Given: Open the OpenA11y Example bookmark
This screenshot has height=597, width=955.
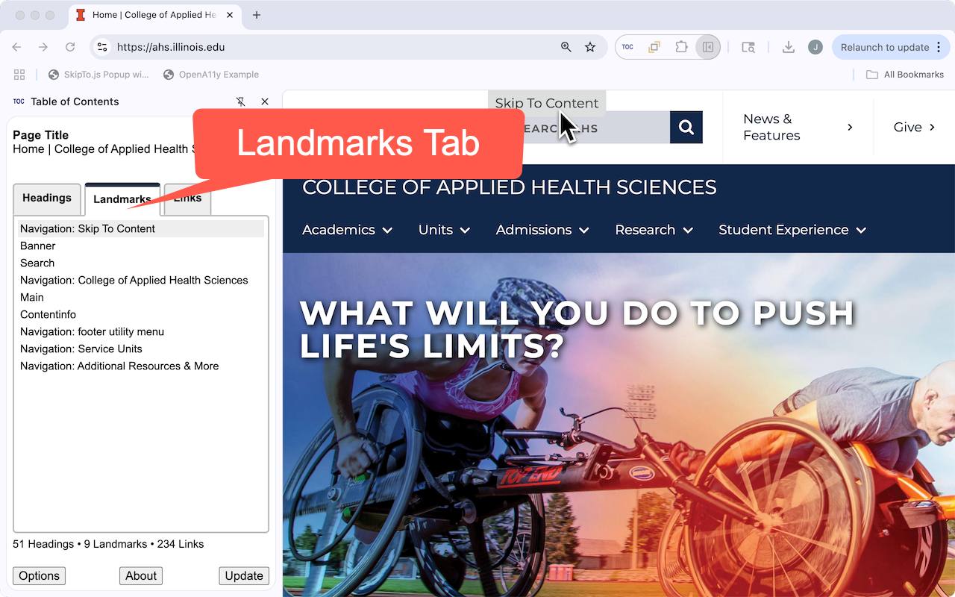Looking at the screenshot, I should 211,75.
